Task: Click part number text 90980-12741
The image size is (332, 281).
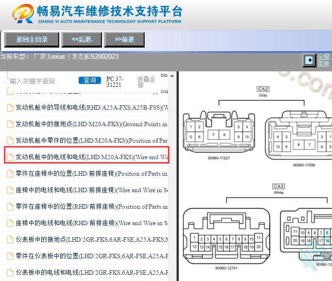Action: pos(226,268)
